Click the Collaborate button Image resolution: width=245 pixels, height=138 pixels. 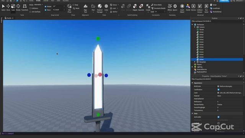224,1
